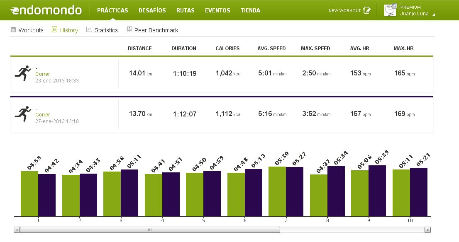Open the New Workout pencil icon
The height and width of the screenshot is (242, 459).
367,10
